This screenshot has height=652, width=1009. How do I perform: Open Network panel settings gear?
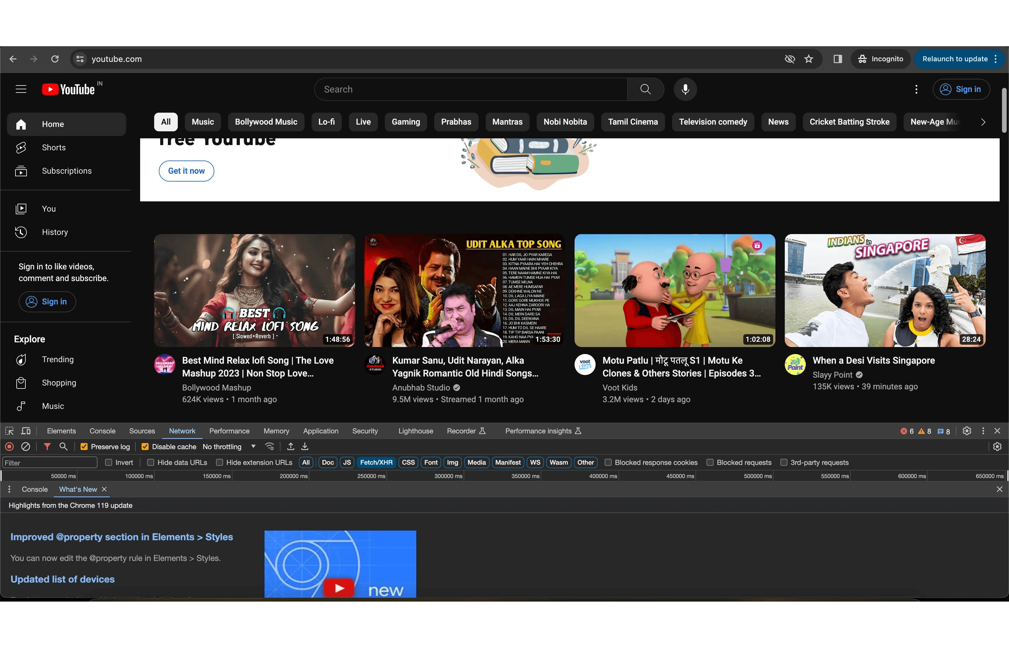pyautogui.click(x=997, y=447)
